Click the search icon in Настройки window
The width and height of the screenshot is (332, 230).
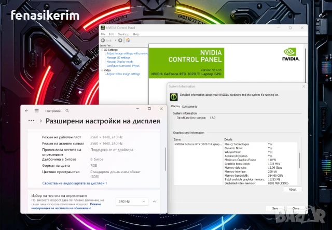(67, 110)
